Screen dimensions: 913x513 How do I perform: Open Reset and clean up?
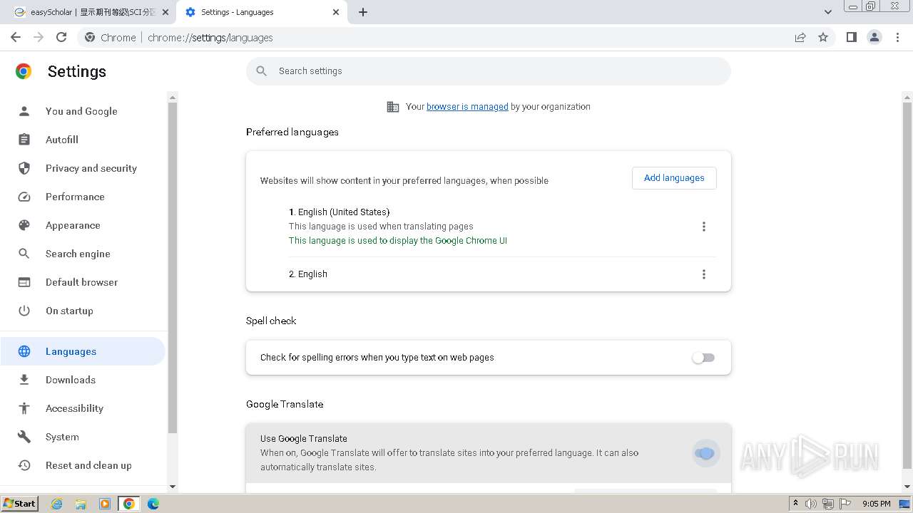pos(84,465)
